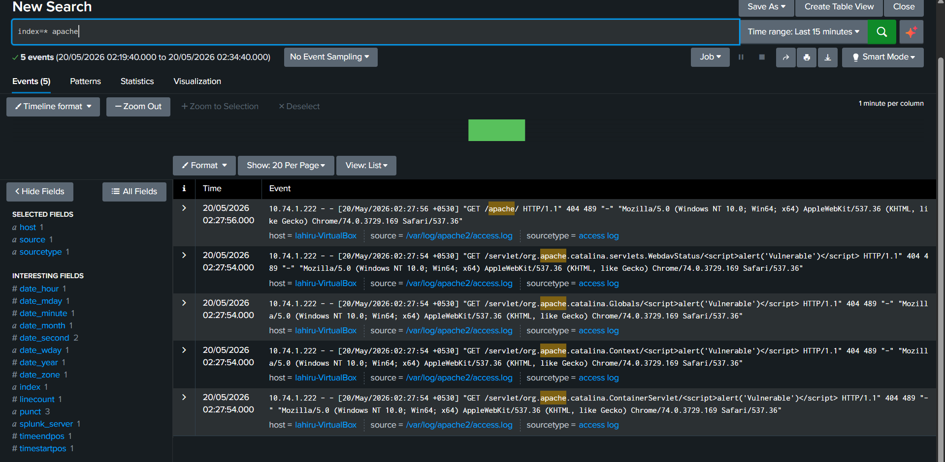Click source path in the first event
The width and height of the screenshot is (945, 462).
pos(459,236)
